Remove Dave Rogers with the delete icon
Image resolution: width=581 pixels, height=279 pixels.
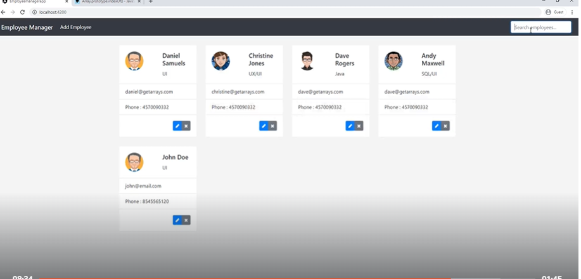tap(359, 126)
